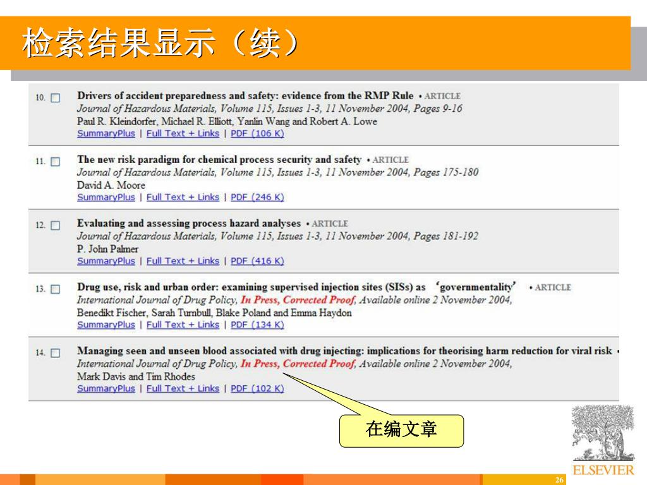647x485 pixels.
Task: Open SummaryPlus for the RMP Rule article
Action: pyautogui.click(x=106, y=134)
